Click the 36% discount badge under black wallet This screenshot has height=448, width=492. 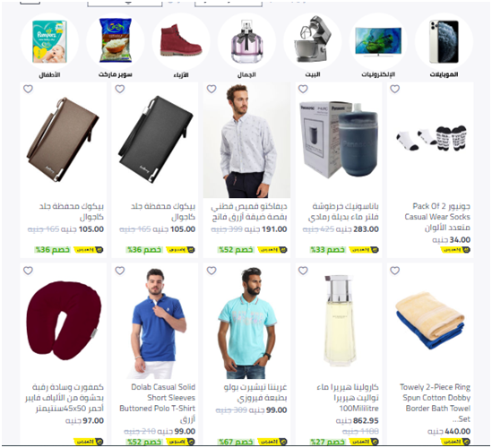coord(144,250)
